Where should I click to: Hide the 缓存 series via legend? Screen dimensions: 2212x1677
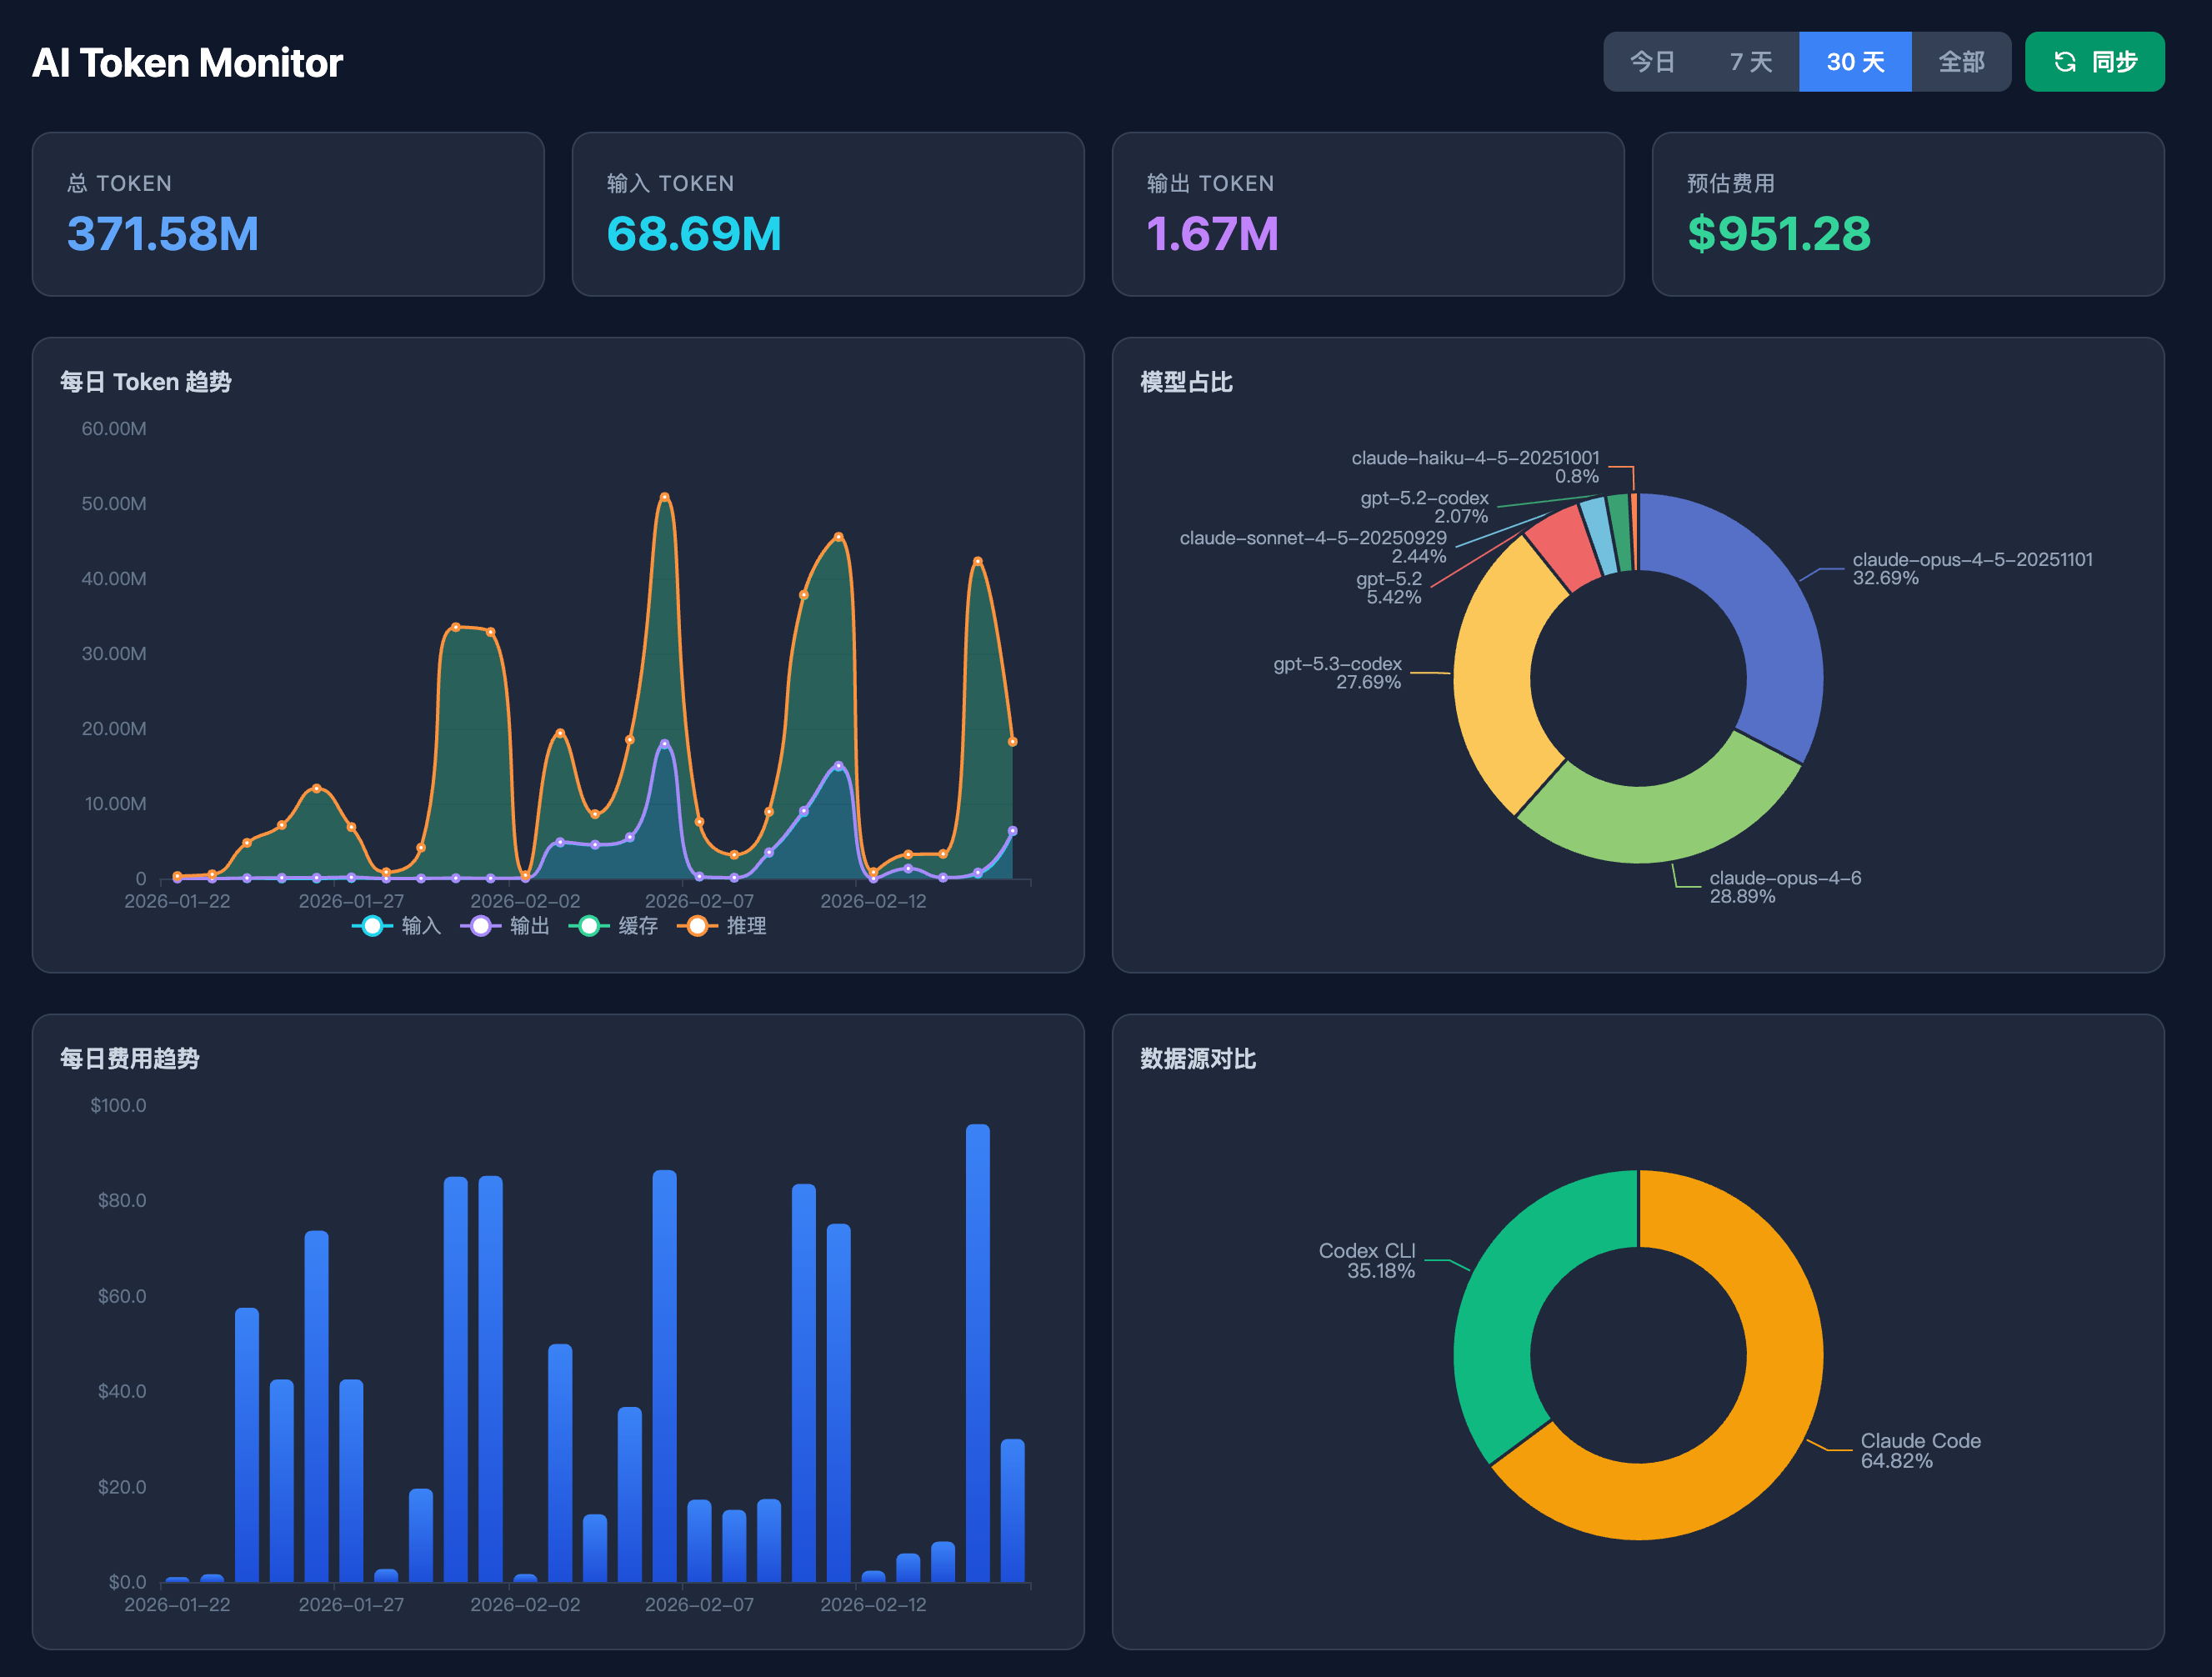(x=589, y=926)
